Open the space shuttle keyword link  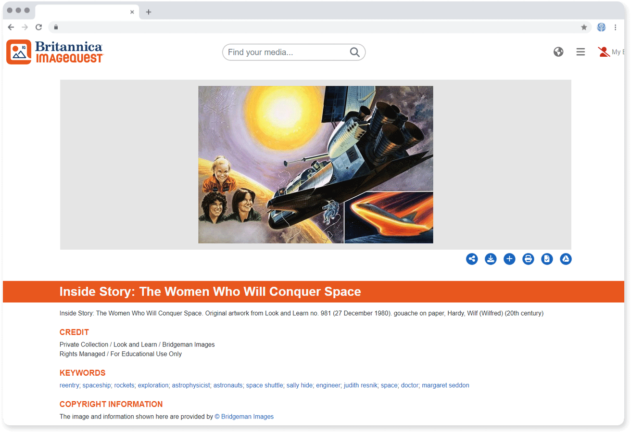click(265, 385)
